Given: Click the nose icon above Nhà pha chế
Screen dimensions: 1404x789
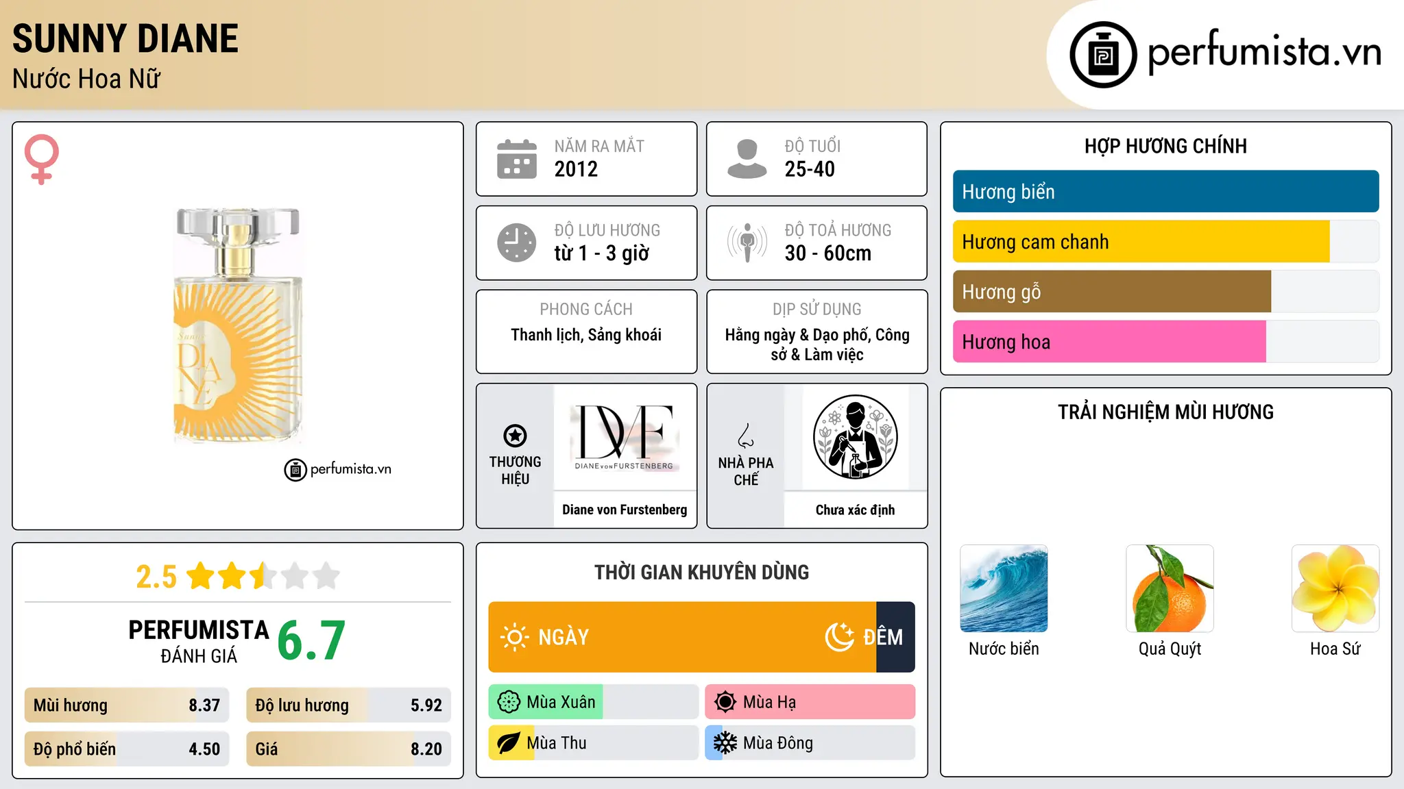Looking at the screenshot, I should (746, 436).
